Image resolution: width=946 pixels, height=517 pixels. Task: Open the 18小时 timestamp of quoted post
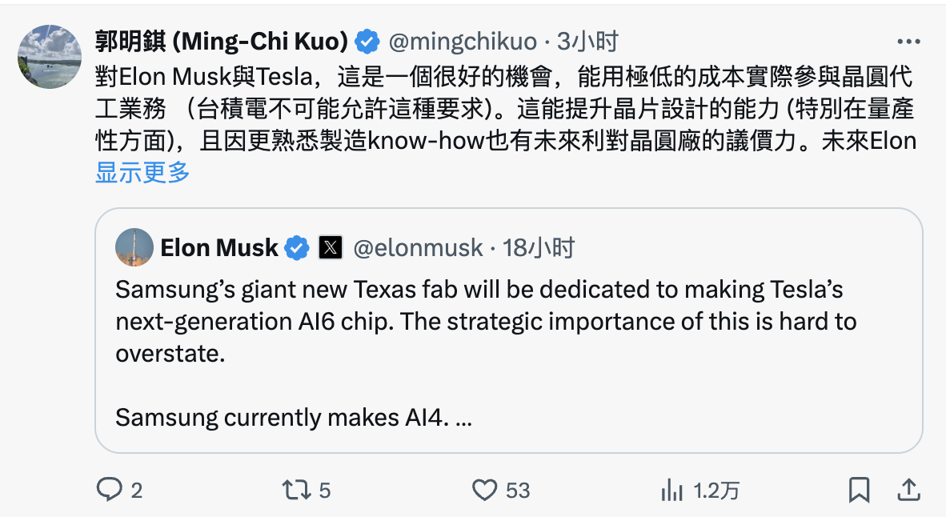point(539,248)
